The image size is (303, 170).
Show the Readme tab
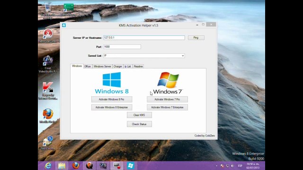pyautogui.click(x=138, y=66)
